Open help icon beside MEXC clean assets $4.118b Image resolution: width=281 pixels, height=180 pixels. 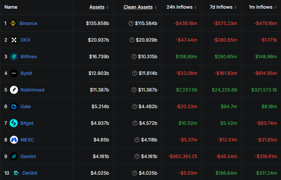(x=137, y=140)
